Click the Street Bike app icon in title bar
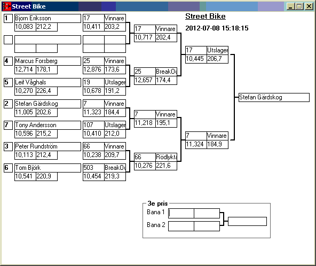Viewport: 316px width, 266px height. pos(6,6)
